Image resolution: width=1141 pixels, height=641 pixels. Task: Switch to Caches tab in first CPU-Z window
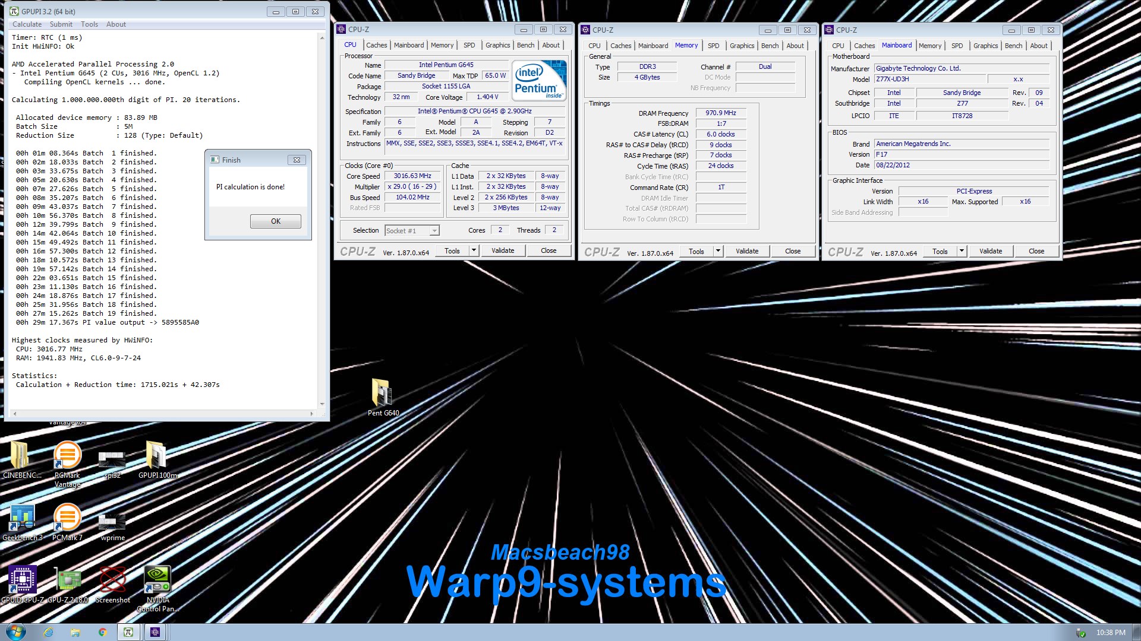tap(376, 45)
